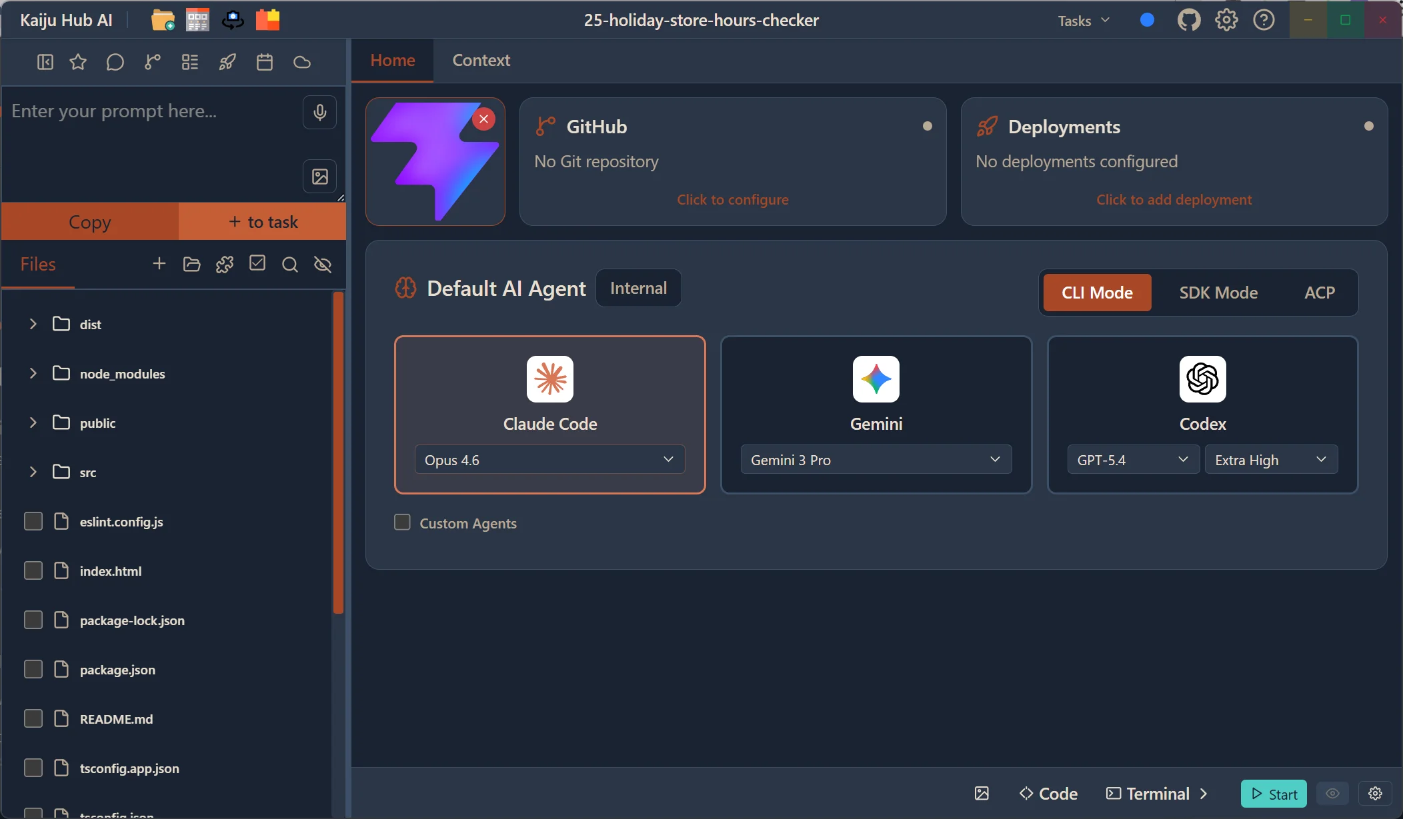The height and width of the screenshot is (819, 1403).
Task: Search files with magnifier icon
Action: pyautogui.click(x=289, y=265)
